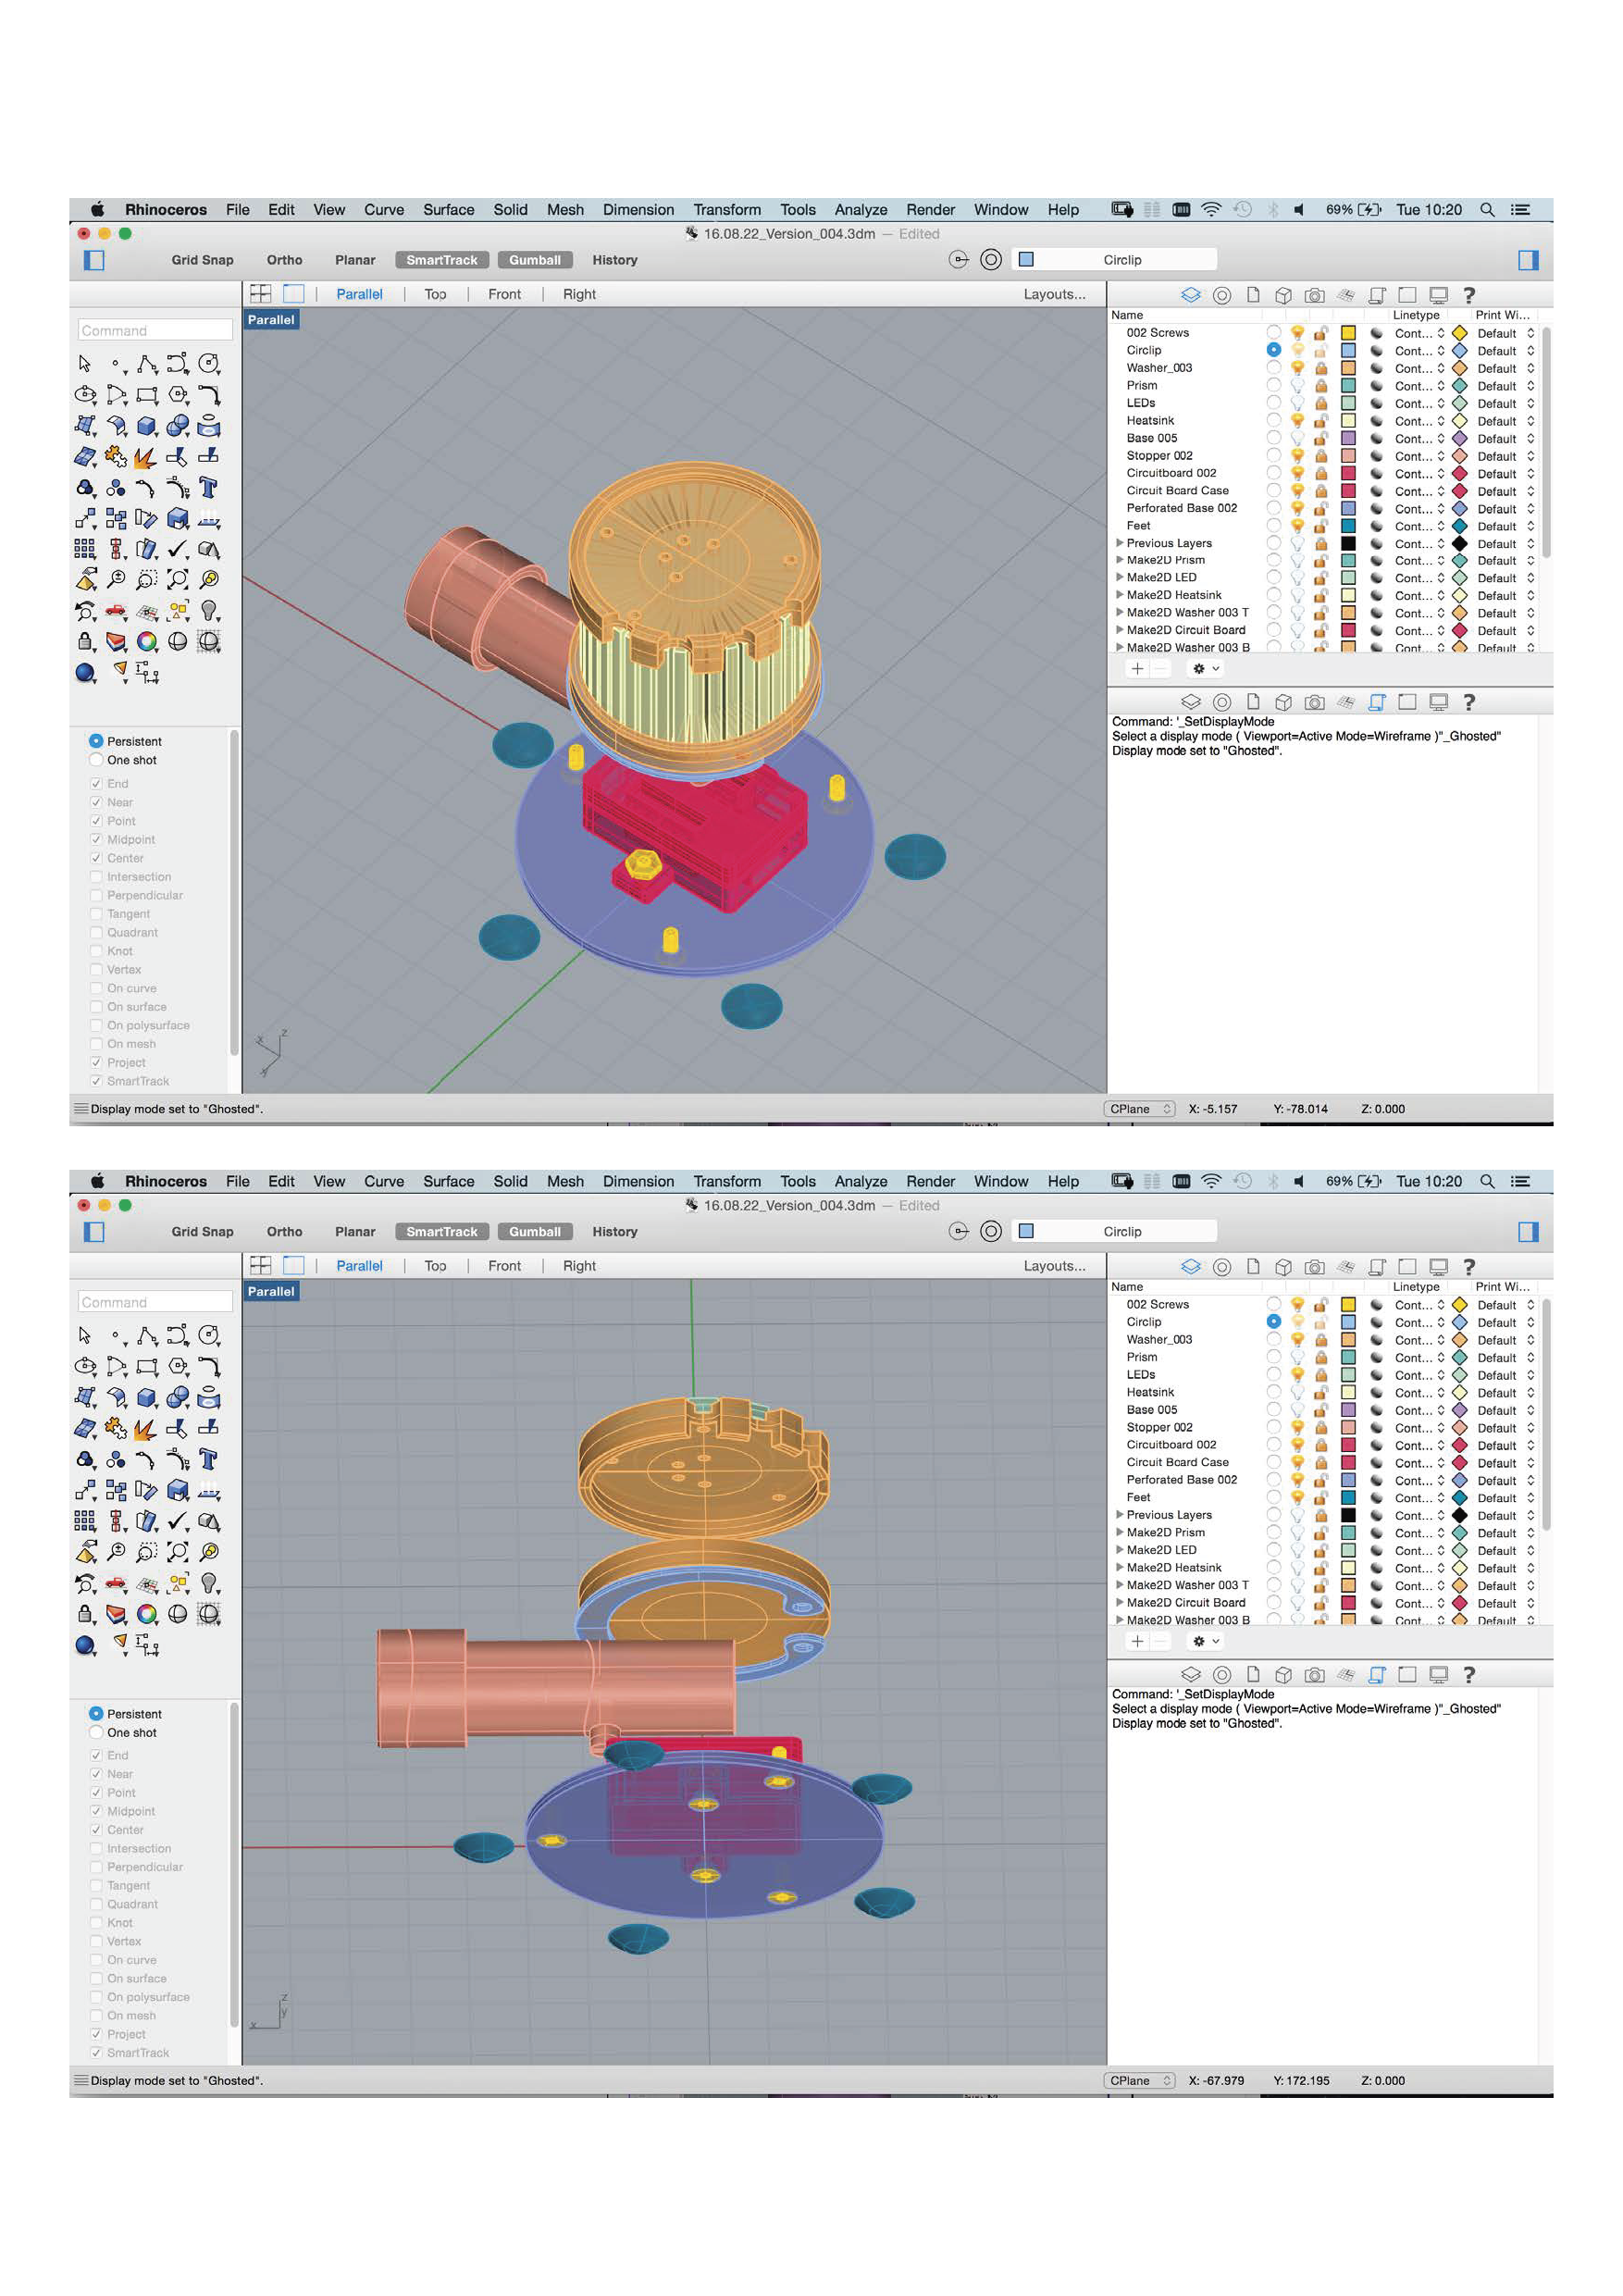
Task: Toggle Midpoint osnap checkbox in upper window
Action: click(96, 839)
